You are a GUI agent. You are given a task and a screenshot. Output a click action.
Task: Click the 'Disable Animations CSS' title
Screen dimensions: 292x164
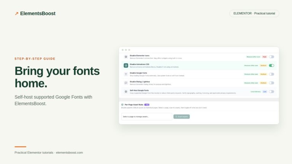coord(140,64)
